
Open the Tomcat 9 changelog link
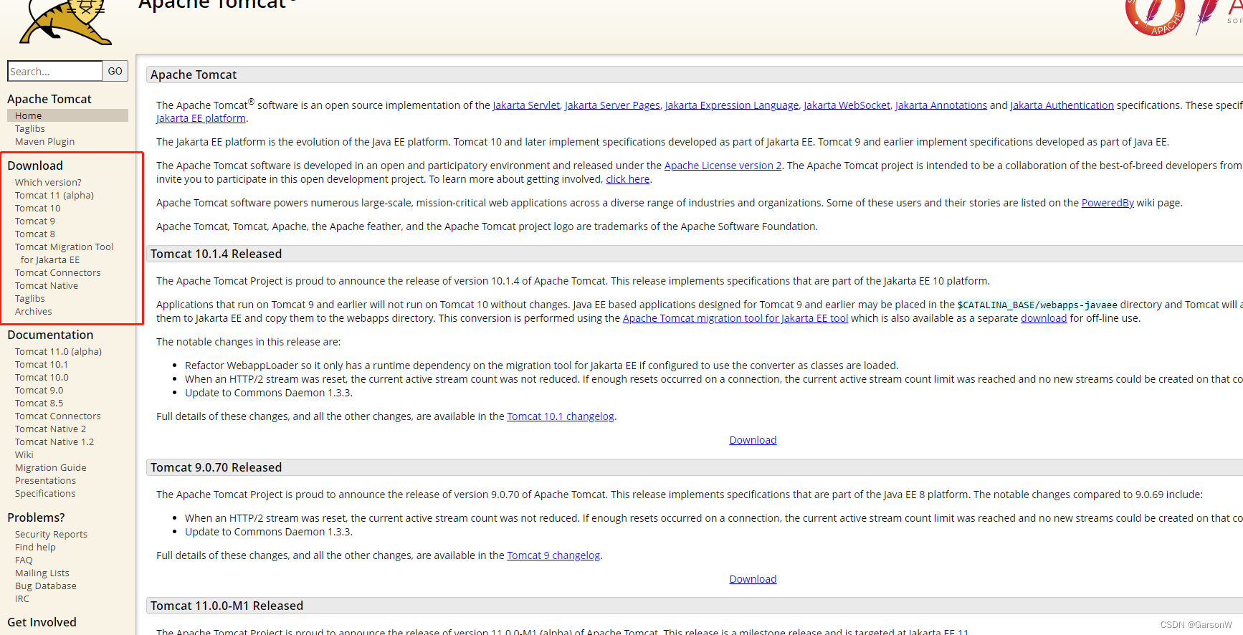coord(553,555)
